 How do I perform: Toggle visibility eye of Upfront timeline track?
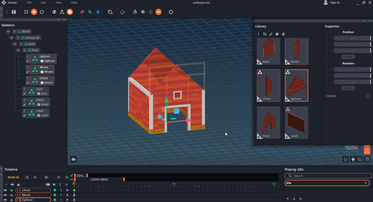click(5, 200)
